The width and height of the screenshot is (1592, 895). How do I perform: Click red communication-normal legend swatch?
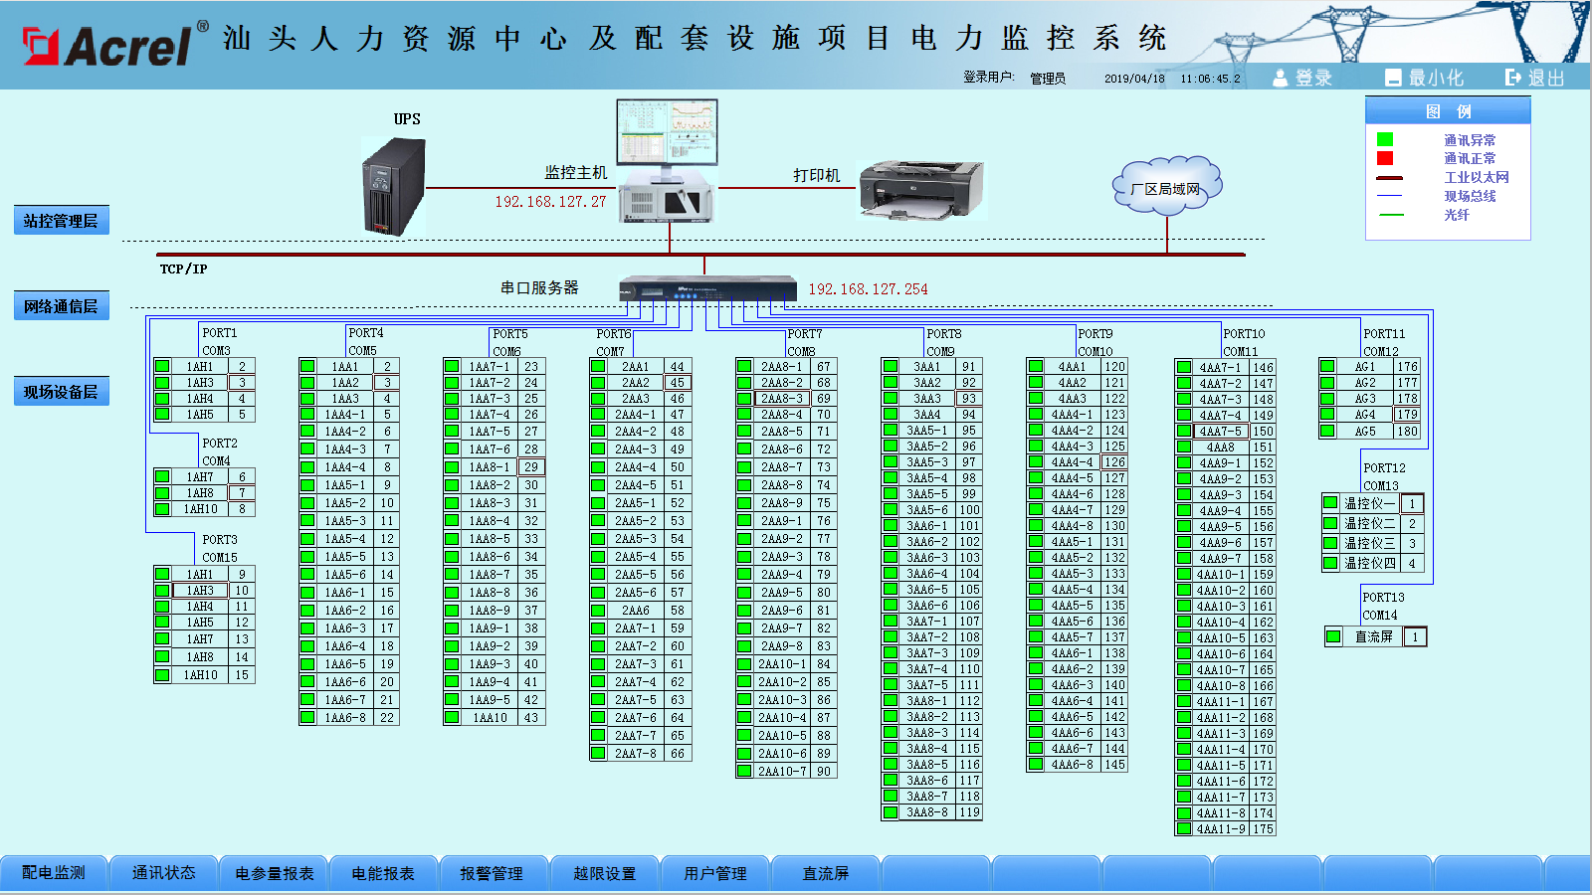1384,158
